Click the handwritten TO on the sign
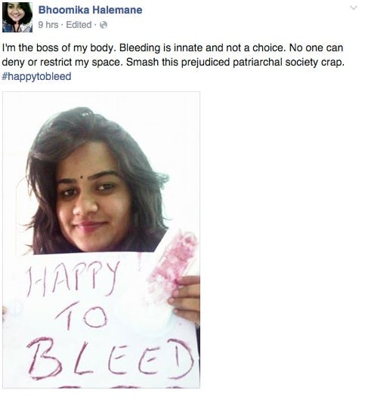The width and height of the screenshot is (365, 396). 82,317
